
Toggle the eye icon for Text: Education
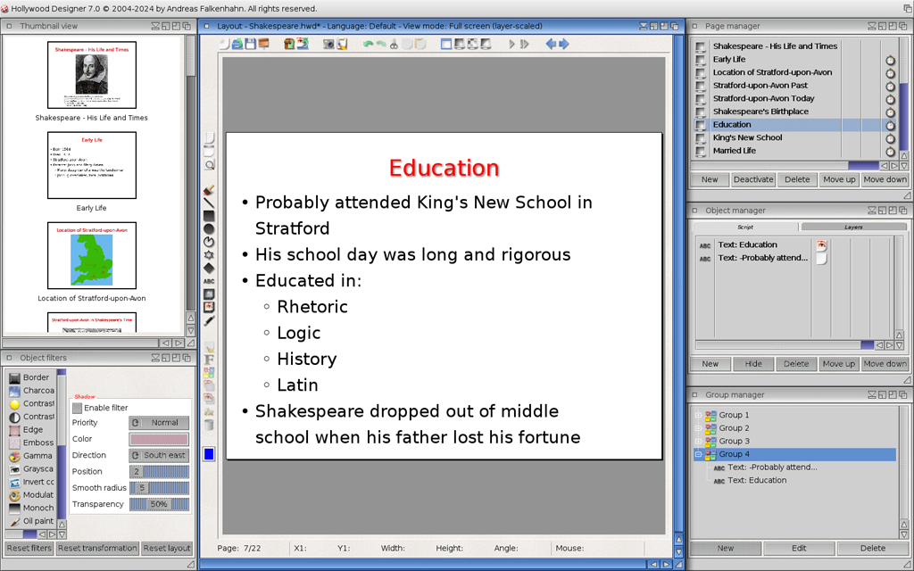[821, 244]
